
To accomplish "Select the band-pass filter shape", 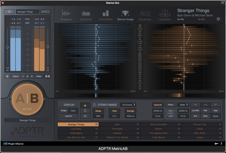I will (x=205, y=105).
